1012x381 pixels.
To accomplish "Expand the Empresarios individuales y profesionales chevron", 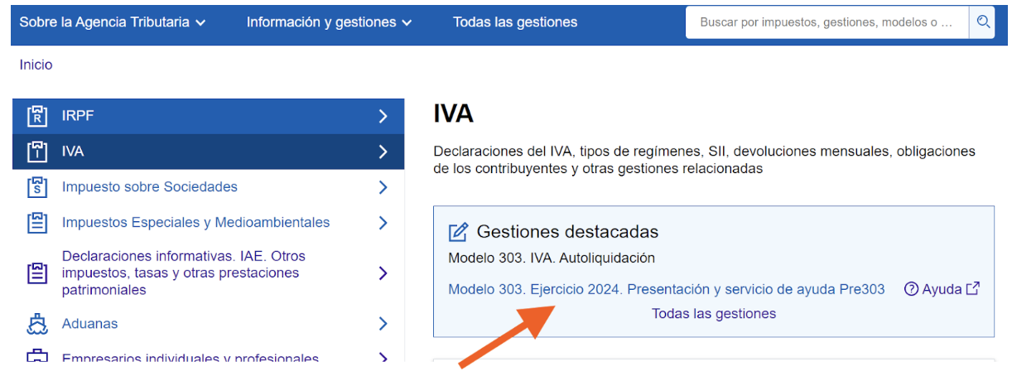I will pyautogui.click(x=383, y=358).
